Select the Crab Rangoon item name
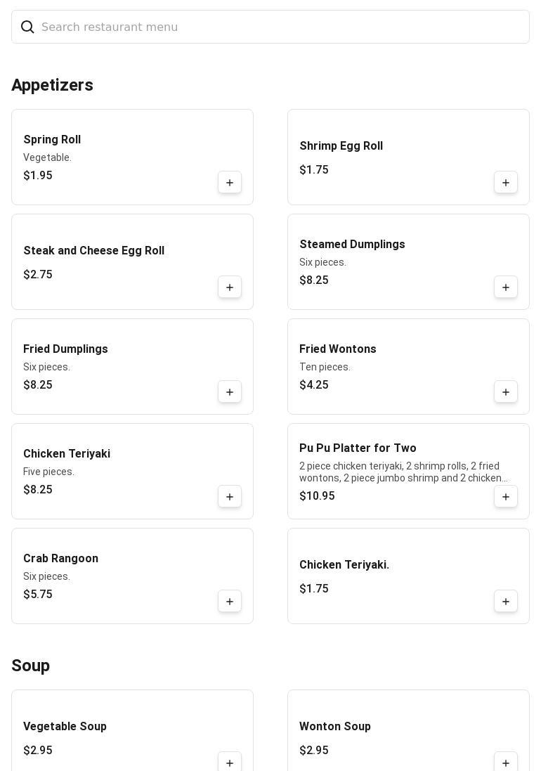This screenshot has height=771, width=541. click(60, 559)
